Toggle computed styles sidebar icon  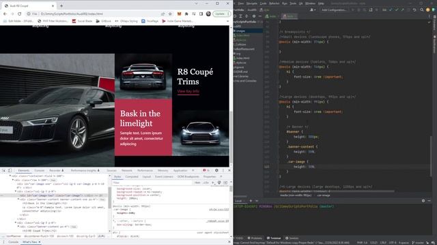point(225,182)
